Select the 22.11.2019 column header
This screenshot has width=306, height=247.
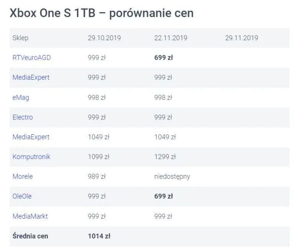[171, 38]
